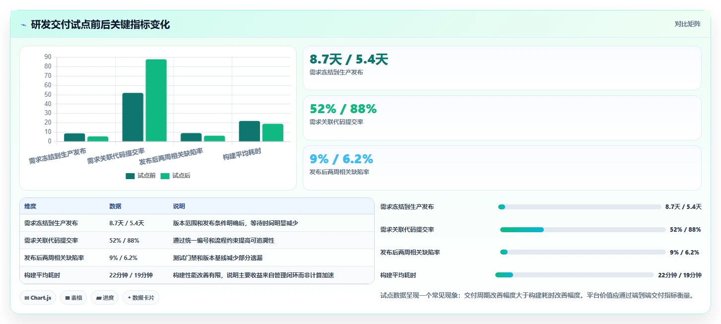Click the title 研发交付试点前后关键指标变化
721x324 pixels.
100,24
